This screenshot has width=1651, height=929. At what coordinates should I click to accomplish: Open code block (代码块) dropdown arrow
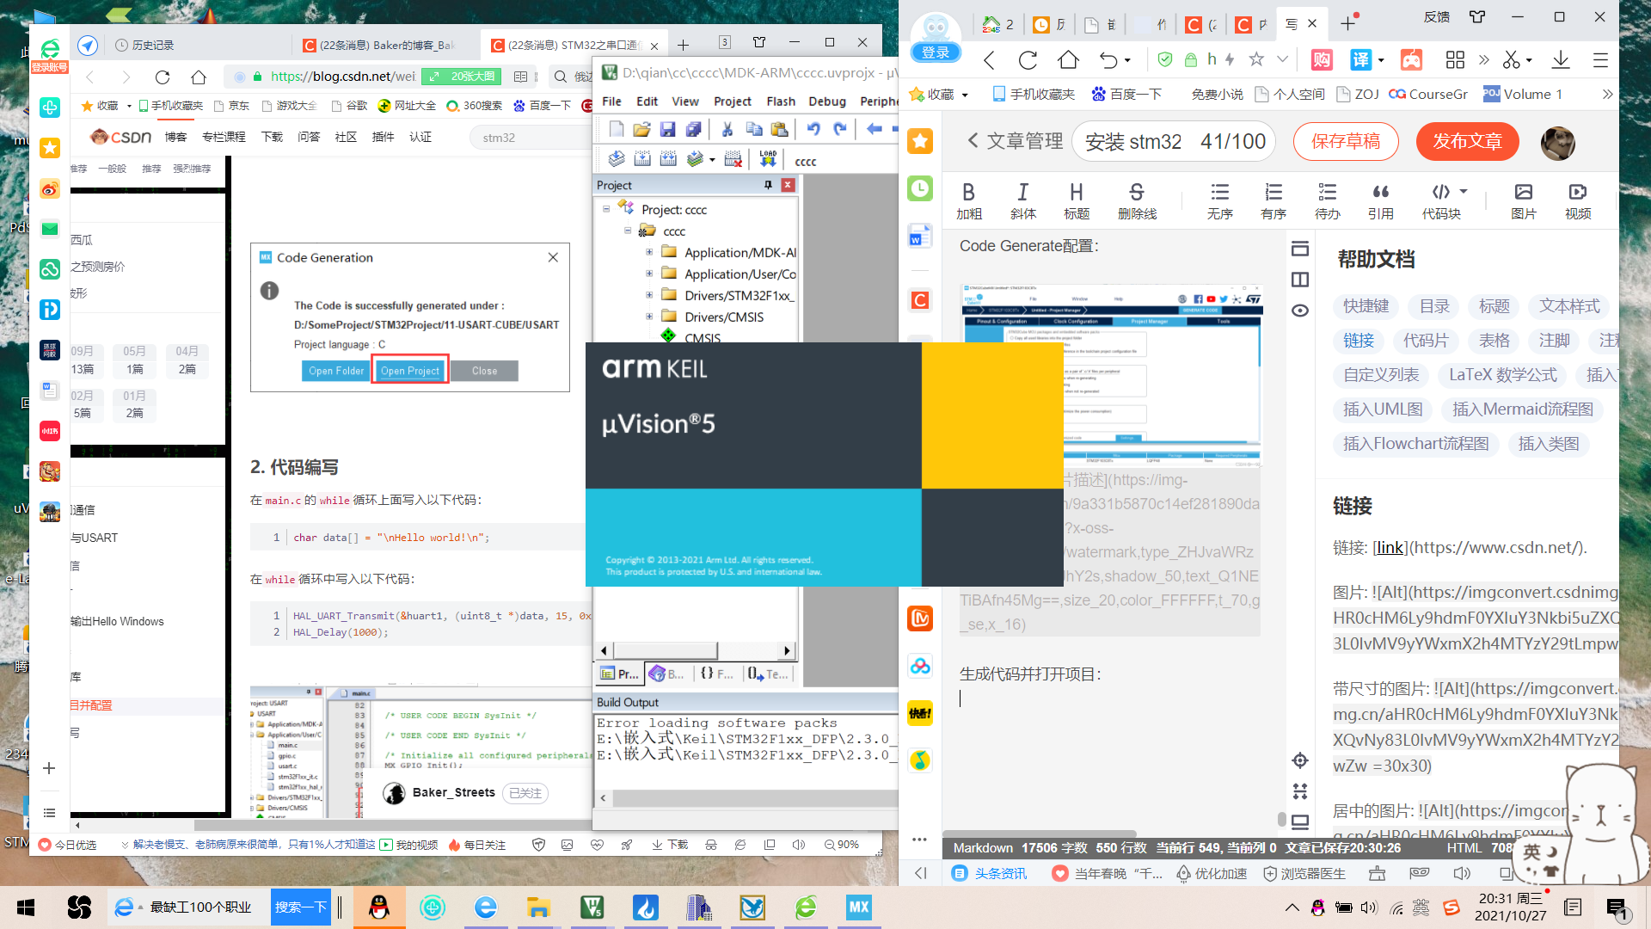[1464, 191]
